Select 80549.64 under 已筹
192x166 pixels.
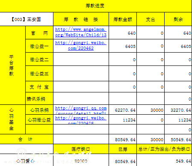point(123,160)
